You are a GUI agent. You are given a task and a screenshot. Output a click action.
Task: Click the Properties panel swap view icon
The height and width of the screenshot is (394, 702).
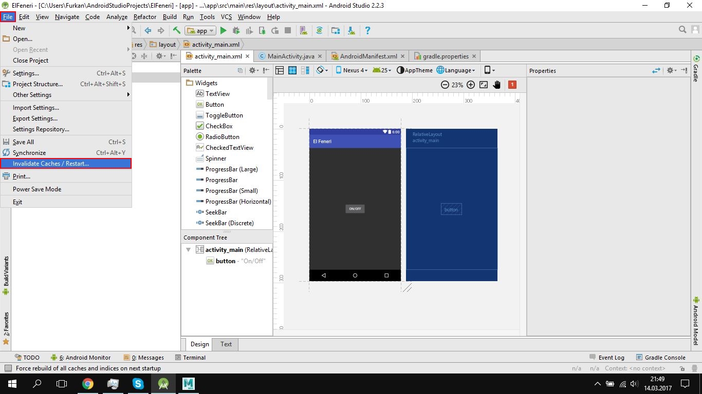pyautogui.click(x=656, y=71)
